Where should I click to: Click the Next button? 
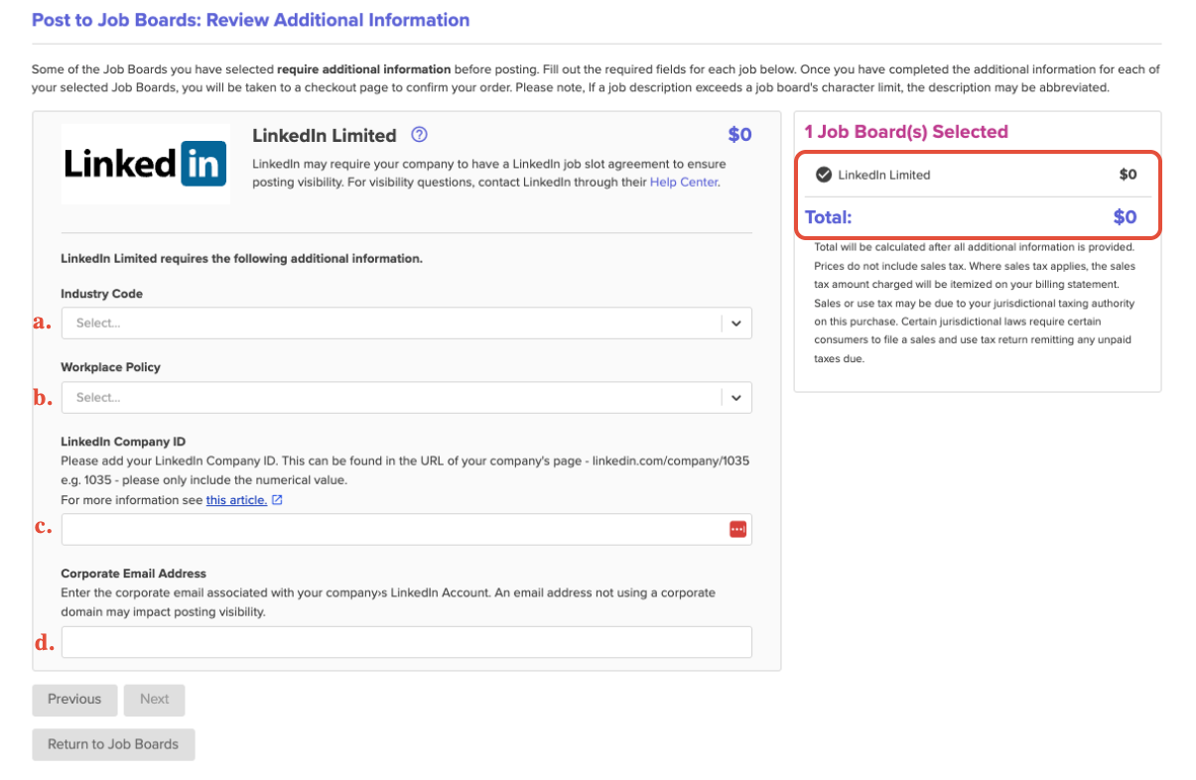[x=154, y=700]
